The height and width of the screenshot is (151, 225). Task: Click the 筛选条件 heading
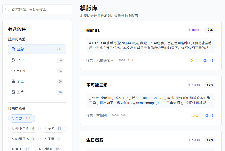click(x=17, y=29)
